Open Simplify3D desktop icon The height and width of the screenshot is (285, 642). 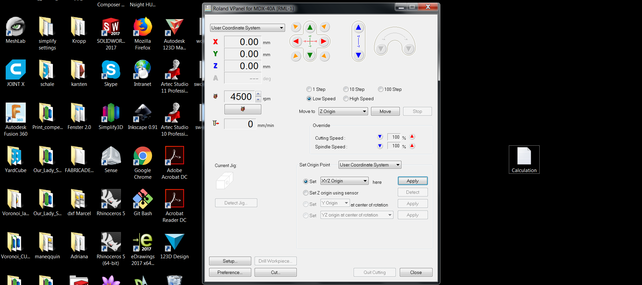pos(111,117)
